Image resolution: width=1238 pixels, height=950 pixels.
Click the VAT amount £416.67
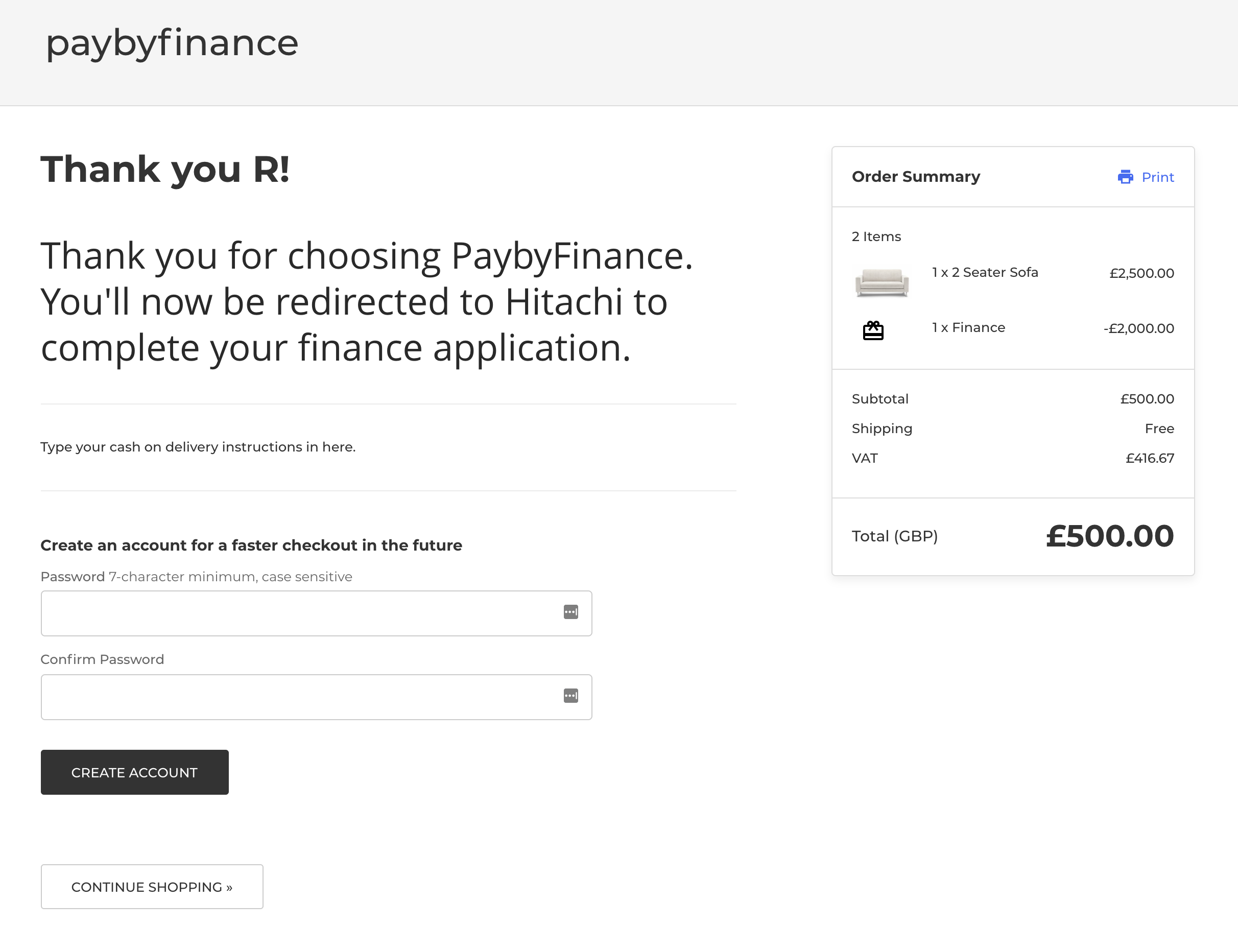click(1149, 458)
